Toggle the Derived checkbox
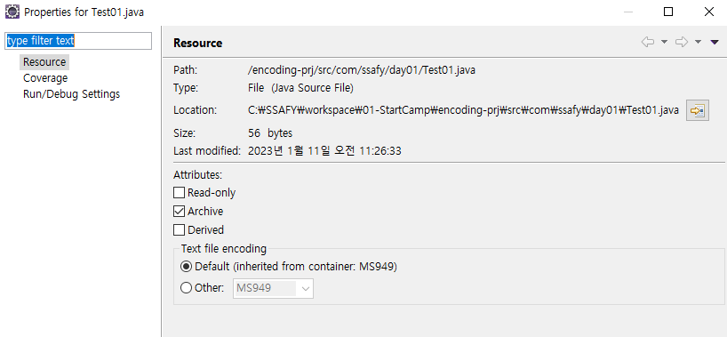 (x=179, y=229)
